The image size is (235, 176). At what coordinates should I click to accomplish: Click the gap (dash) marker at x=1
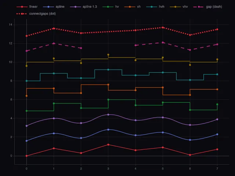click(54, 43)
